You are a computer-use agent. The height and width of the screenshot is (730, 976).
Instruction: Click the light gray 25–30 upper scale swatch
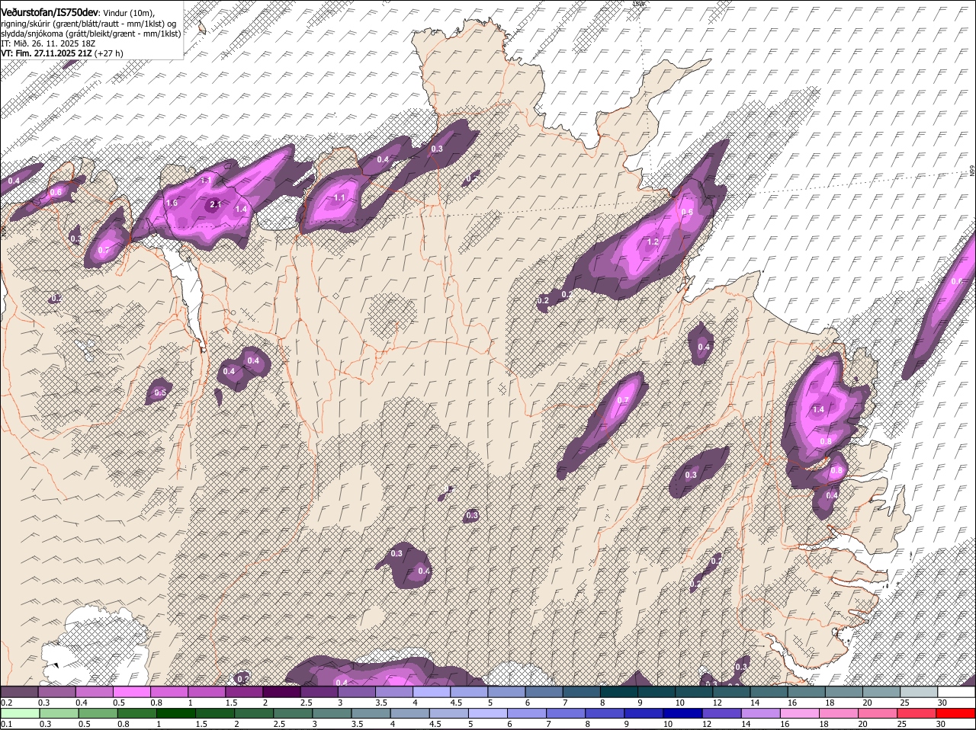coord(920,692)
